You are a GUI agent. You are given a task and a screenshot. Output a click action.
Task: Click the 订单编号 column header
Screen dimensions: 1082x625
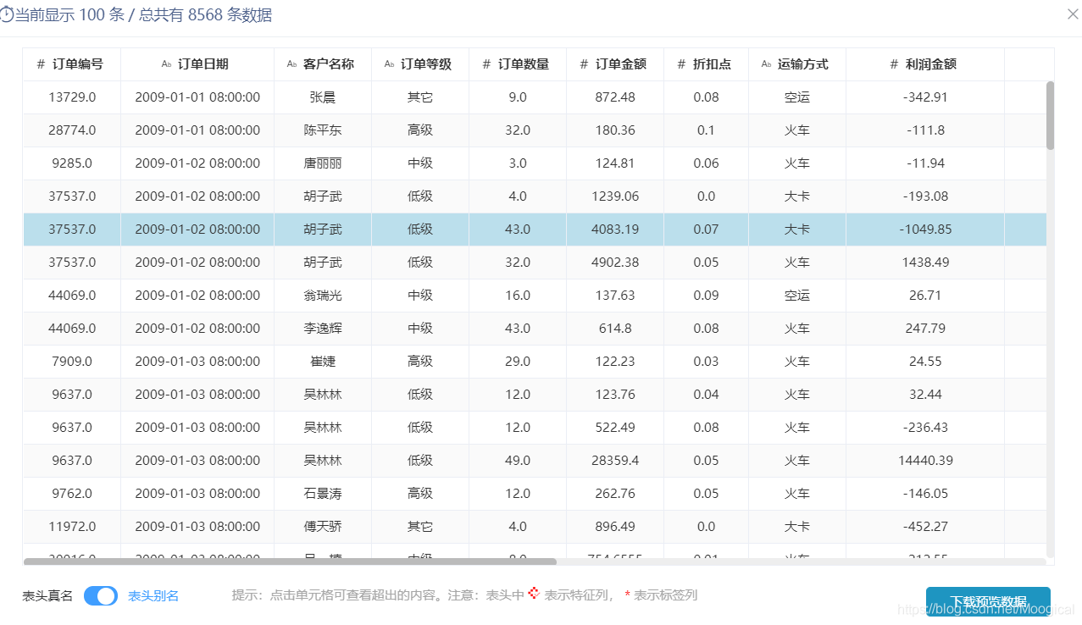[72, 64]
